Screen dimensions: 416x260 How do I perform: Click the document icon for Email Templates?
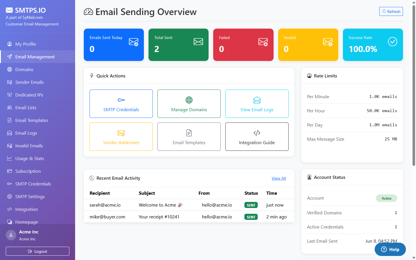189,133
